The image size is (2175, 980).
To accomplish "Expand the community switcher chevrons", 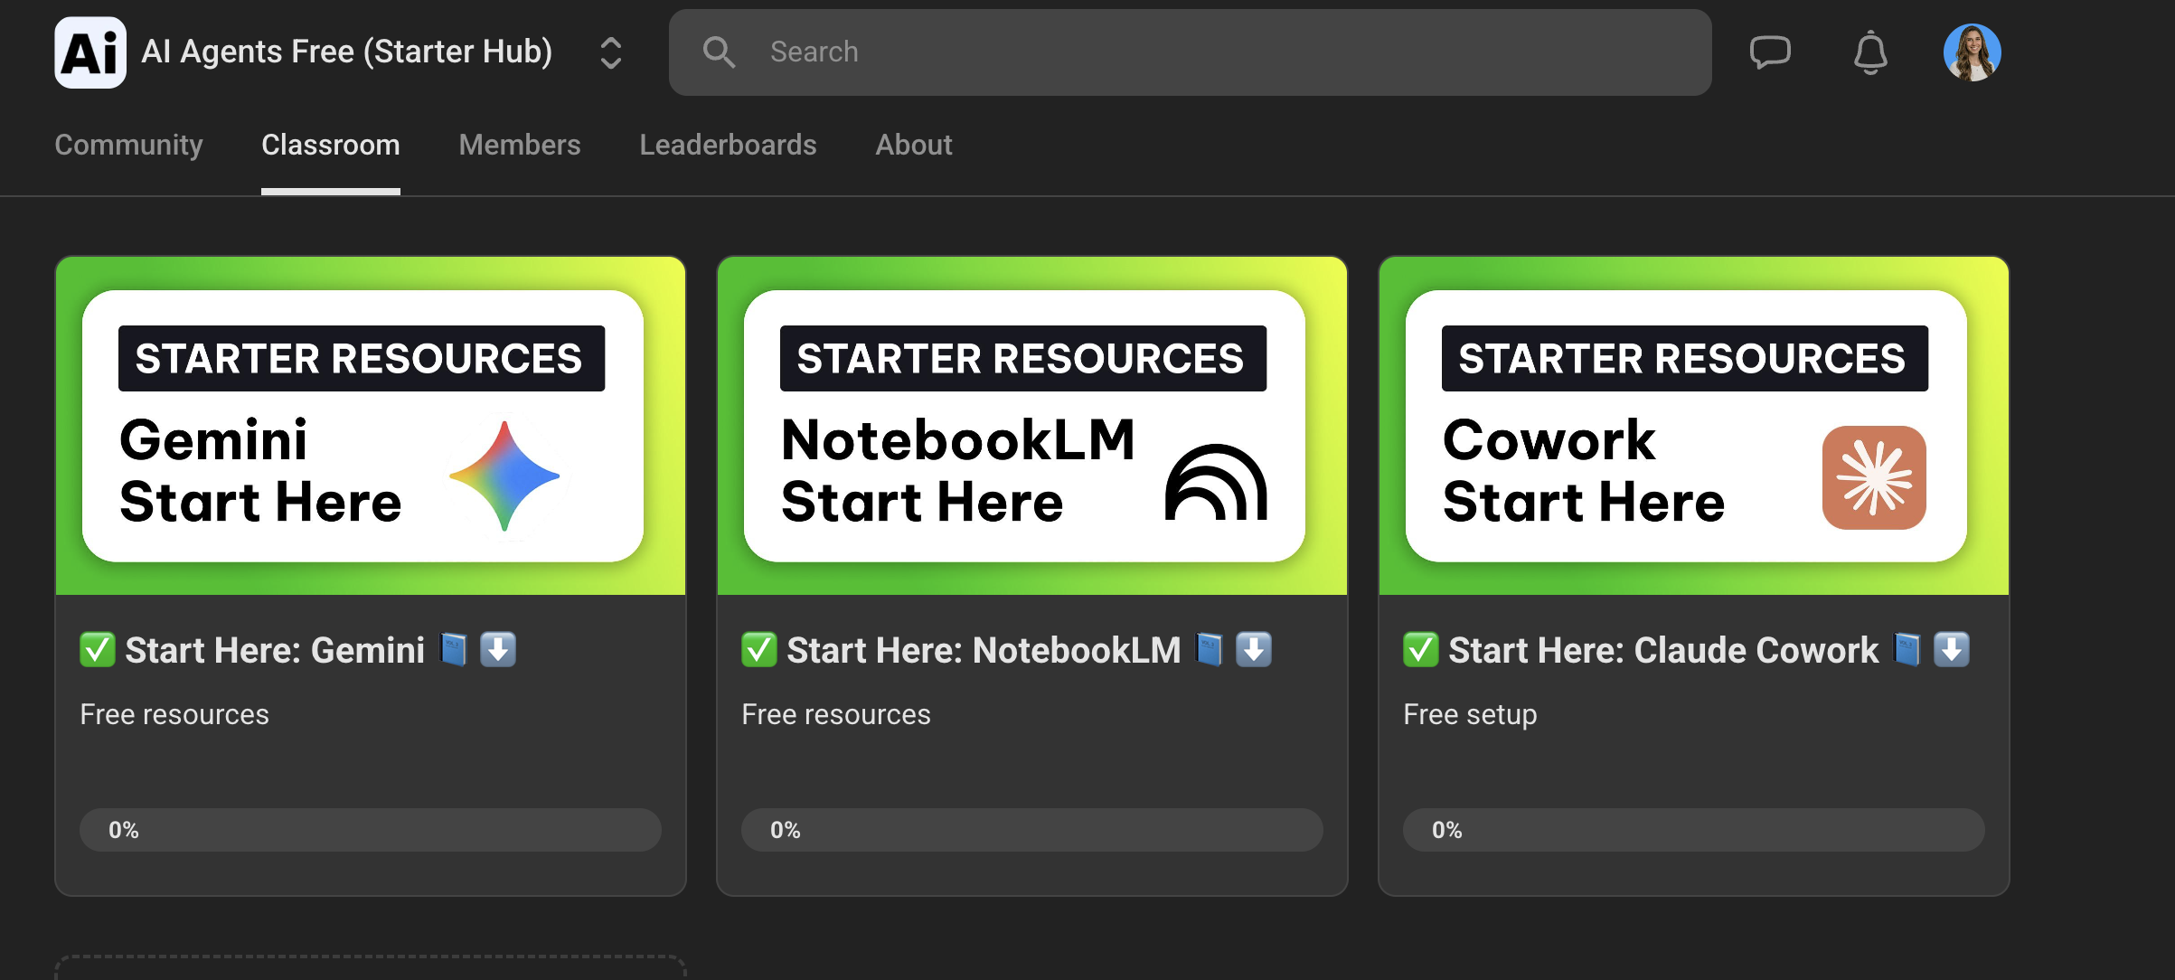I will tap(611, 52).
